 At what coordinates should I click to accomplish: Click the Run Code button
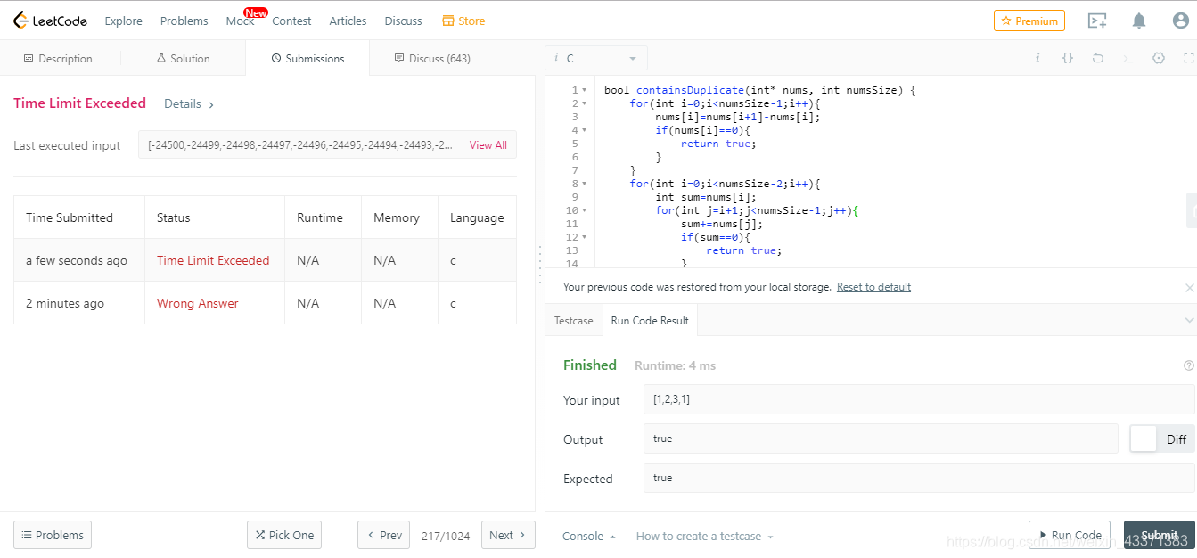[1070, 535]
